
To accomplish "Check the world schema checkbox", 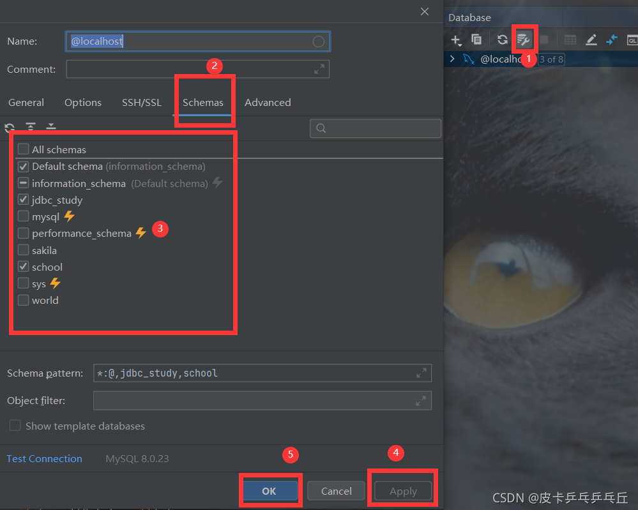I will 23,300.
